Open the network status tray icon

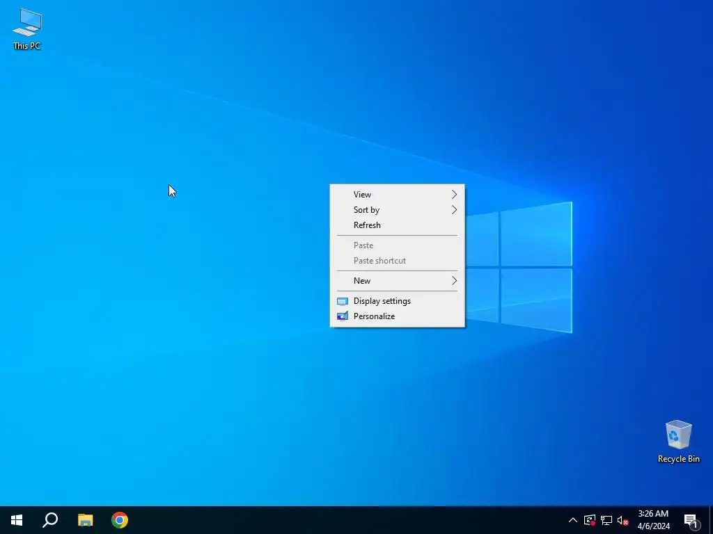pos(606,520)
